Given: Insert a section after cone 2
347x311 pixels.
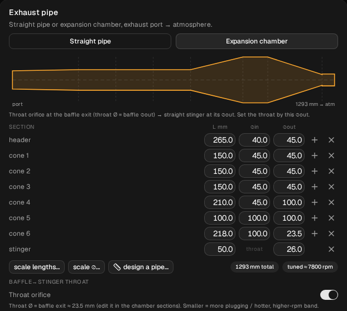Looking at the screenshot, I should (x=315, y=171).
